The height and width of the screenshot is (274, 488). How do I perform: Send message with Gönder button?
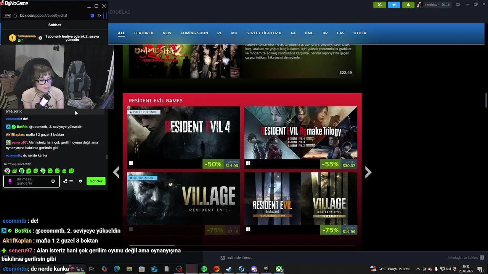[96, 181]
